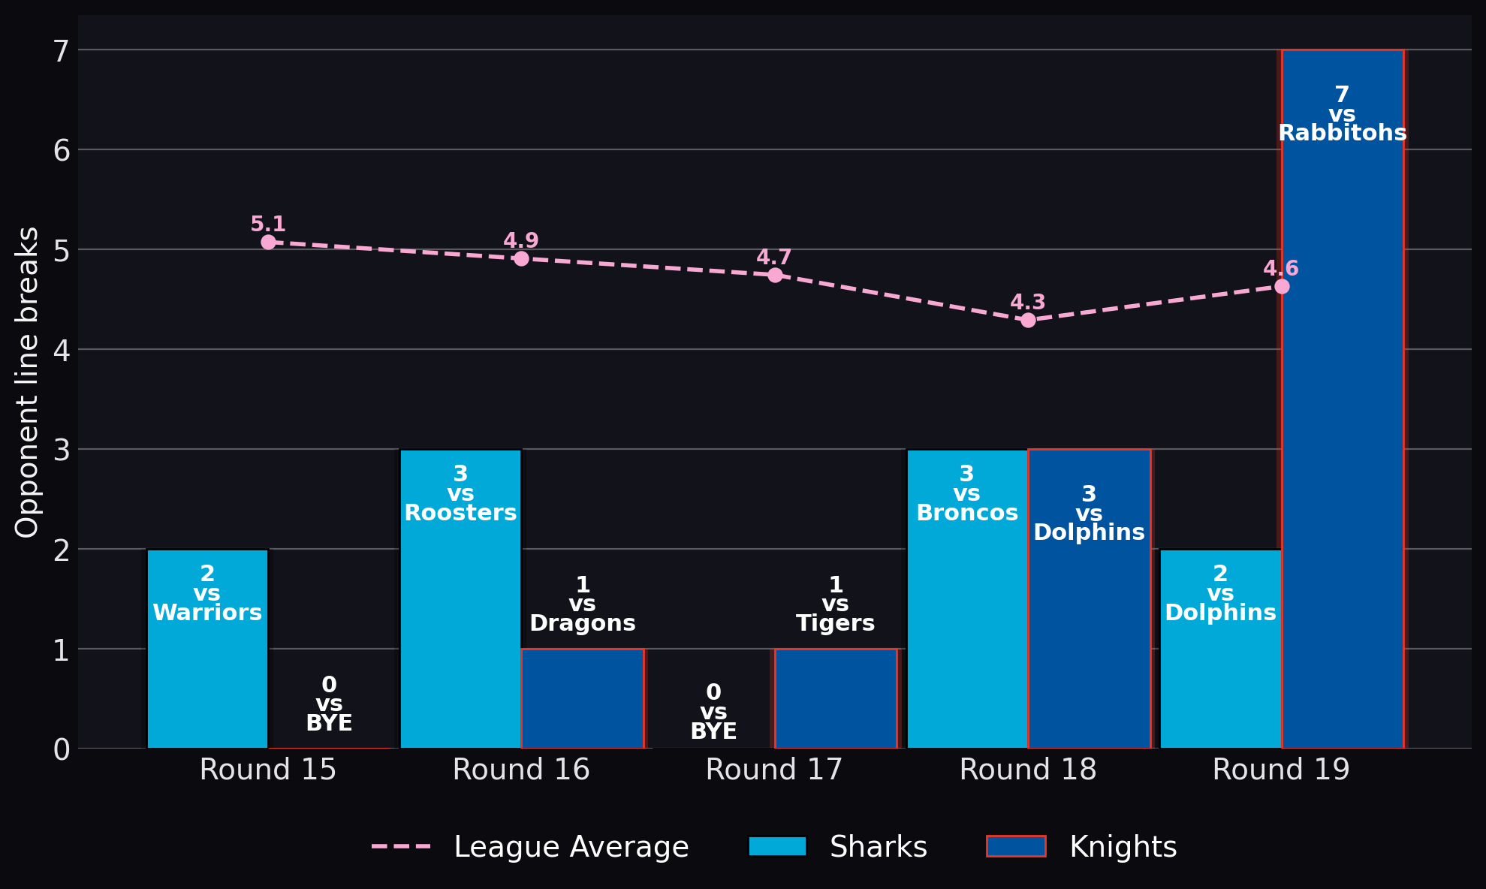The width and height of the screenshot is (1486, 889).
Task: Click the Sharks legend color swatch
Action: click(x=777, y=846)
